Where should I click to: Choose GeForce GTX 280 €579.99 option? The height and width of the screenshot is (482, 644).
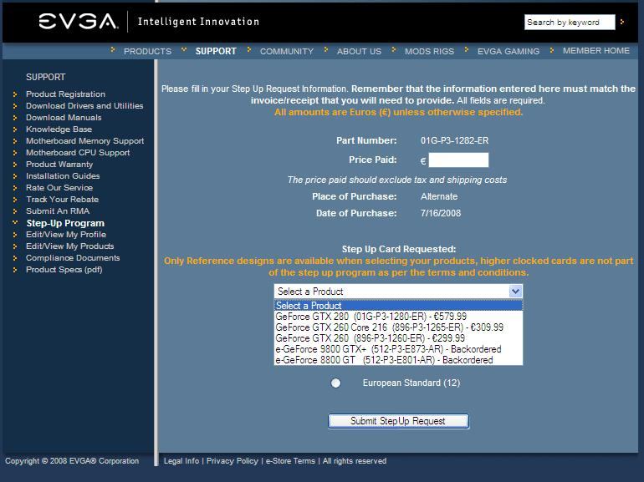[398, 317]
